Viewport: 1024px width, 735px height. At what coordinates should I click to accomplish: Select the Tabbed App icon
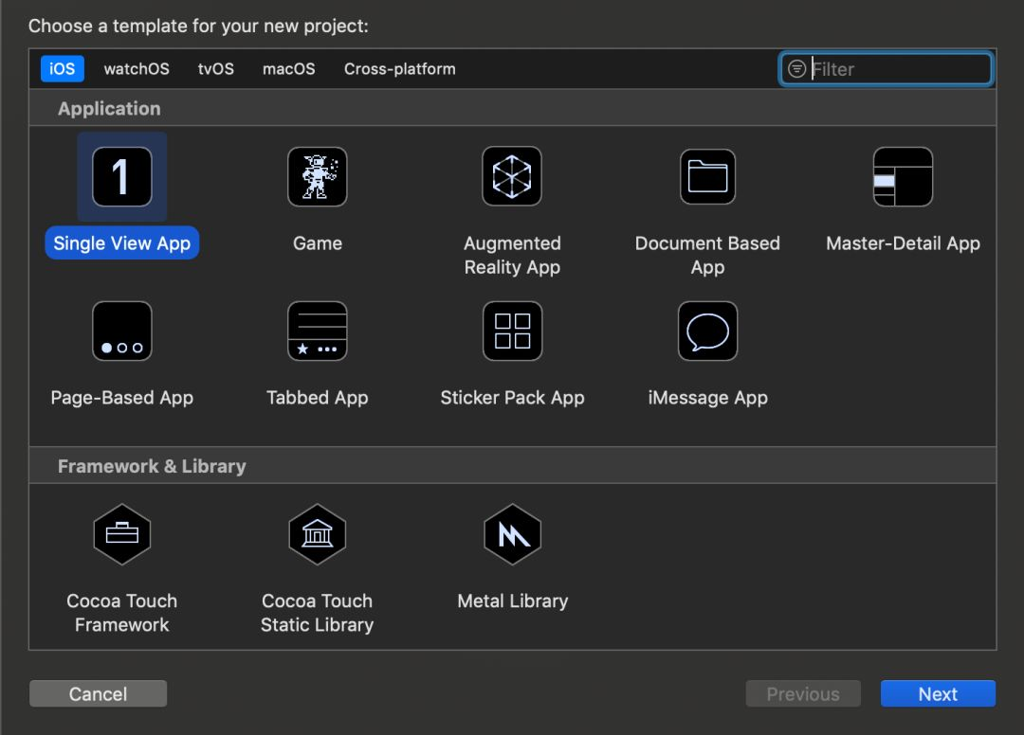point(318,331)
